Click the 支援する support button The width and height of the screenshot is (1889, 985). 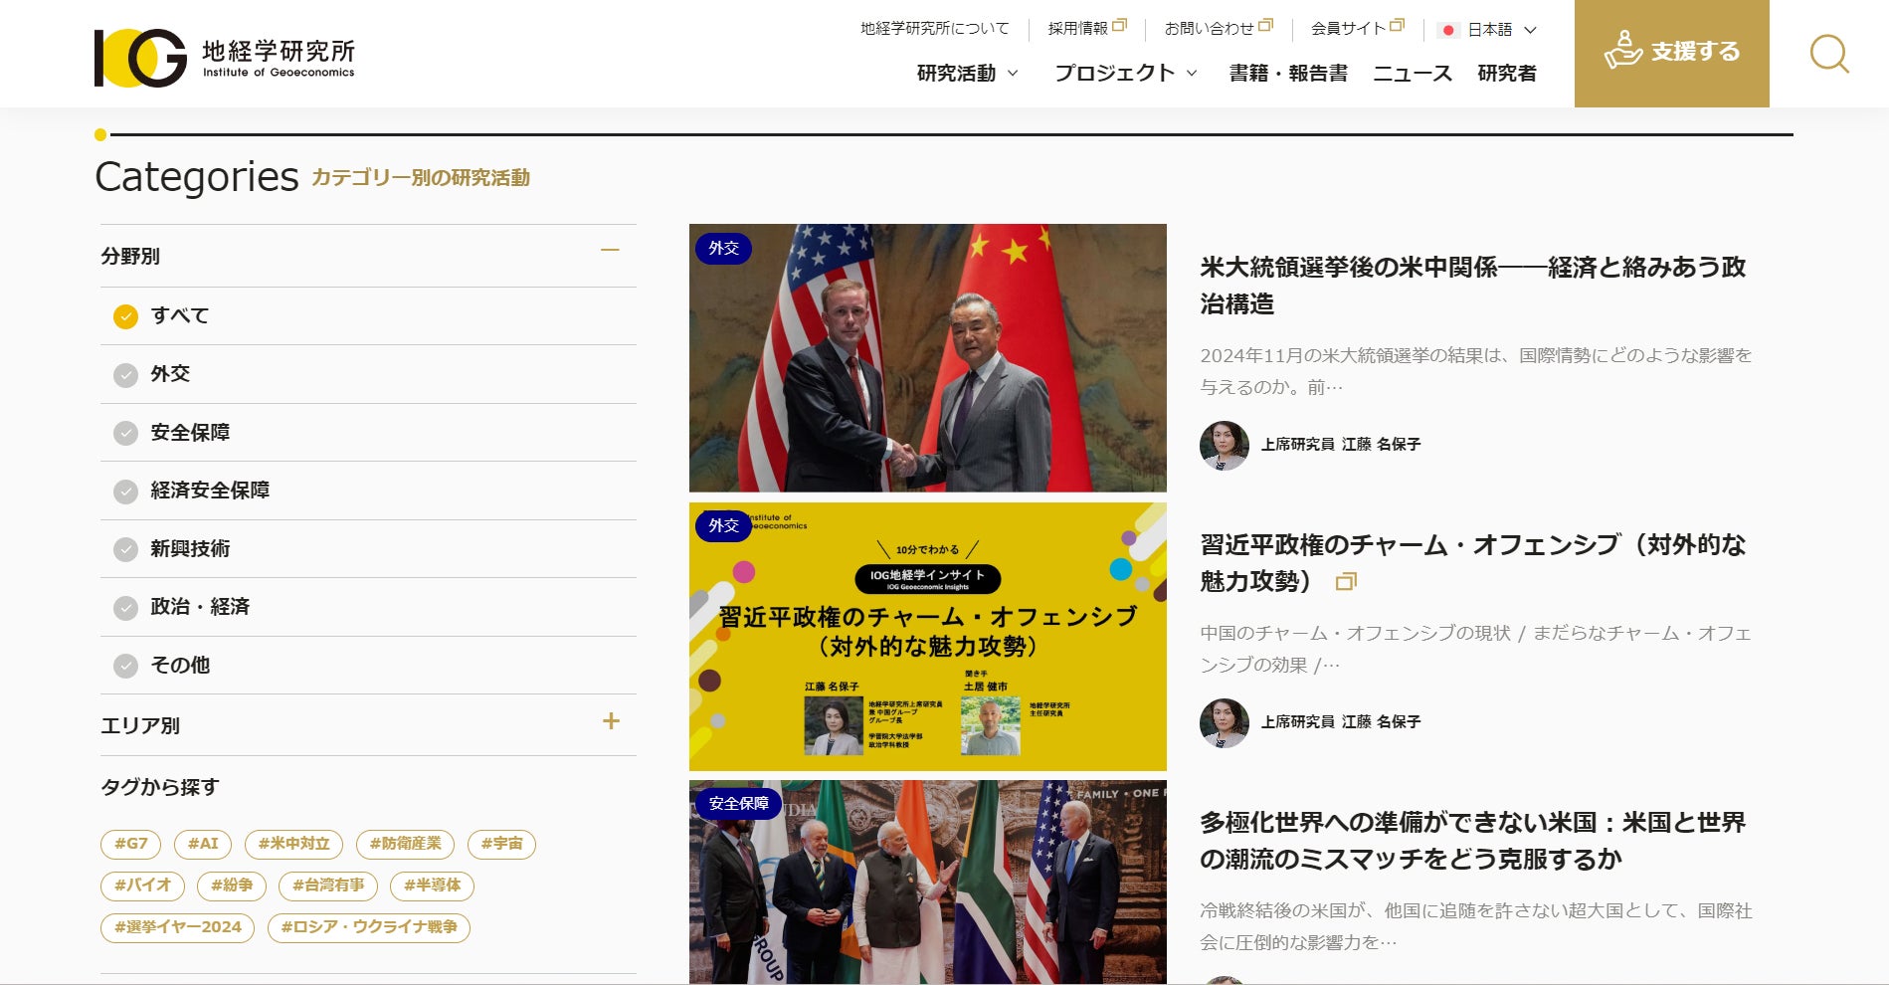[x=1671, y=54]
